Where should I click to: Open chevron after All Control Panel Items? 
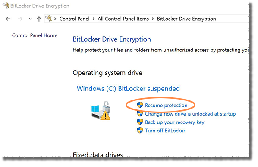(153, 19)
